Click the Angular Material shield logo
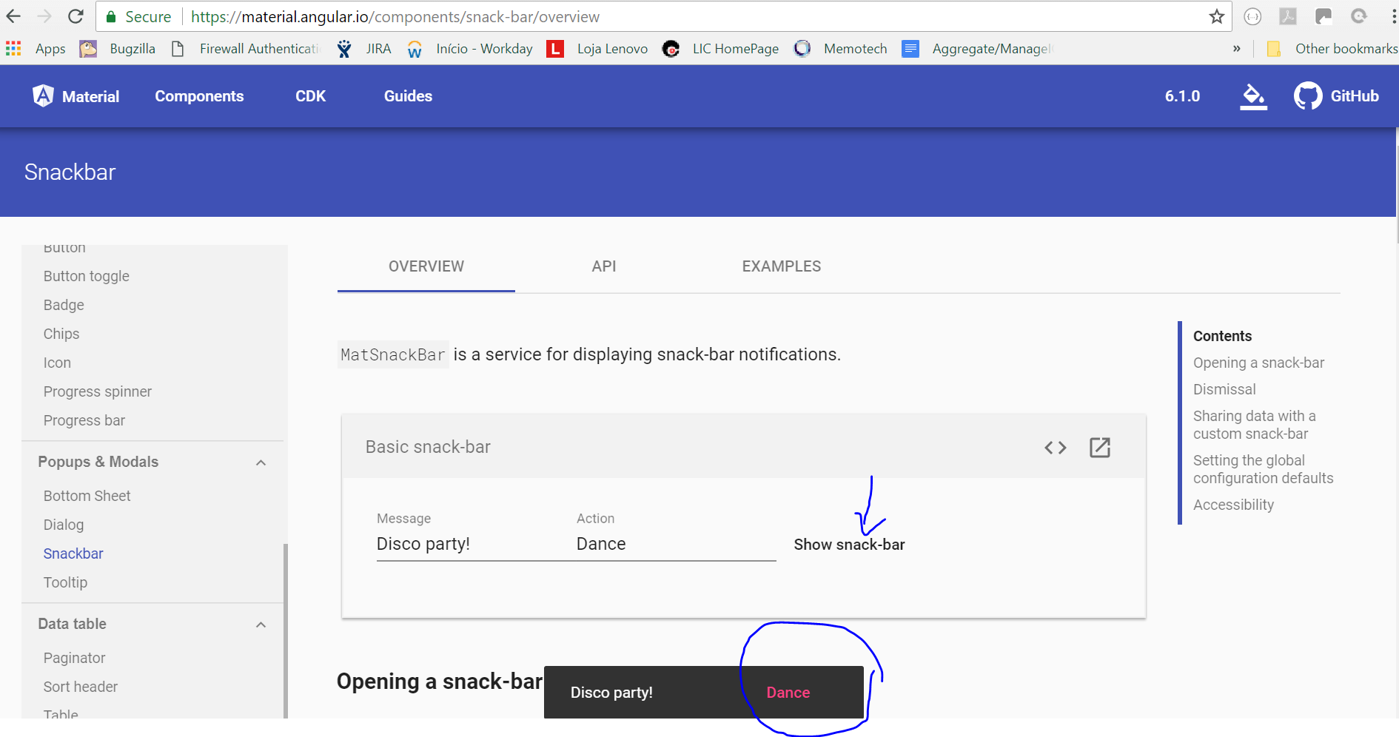This screenshot has height=737, width=1399. click(43, 95)
